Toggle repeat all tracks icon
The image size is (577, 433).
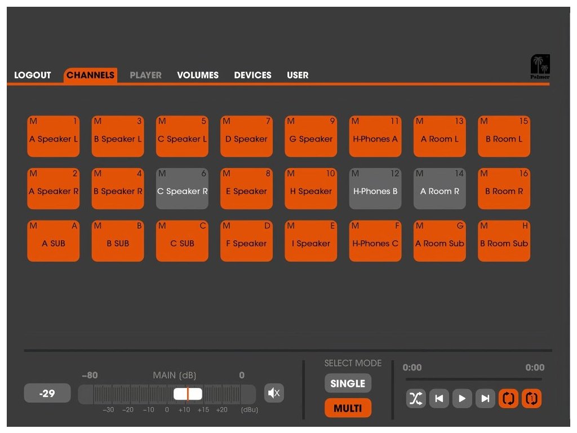(508, 399)
